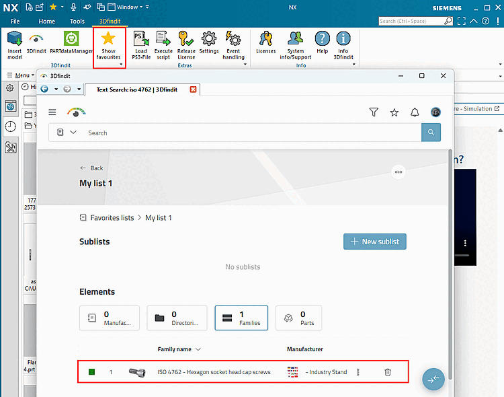This screenshot has height=397, width=504.
Task: Select the 1 Families filter
Action: click(241, 318)
